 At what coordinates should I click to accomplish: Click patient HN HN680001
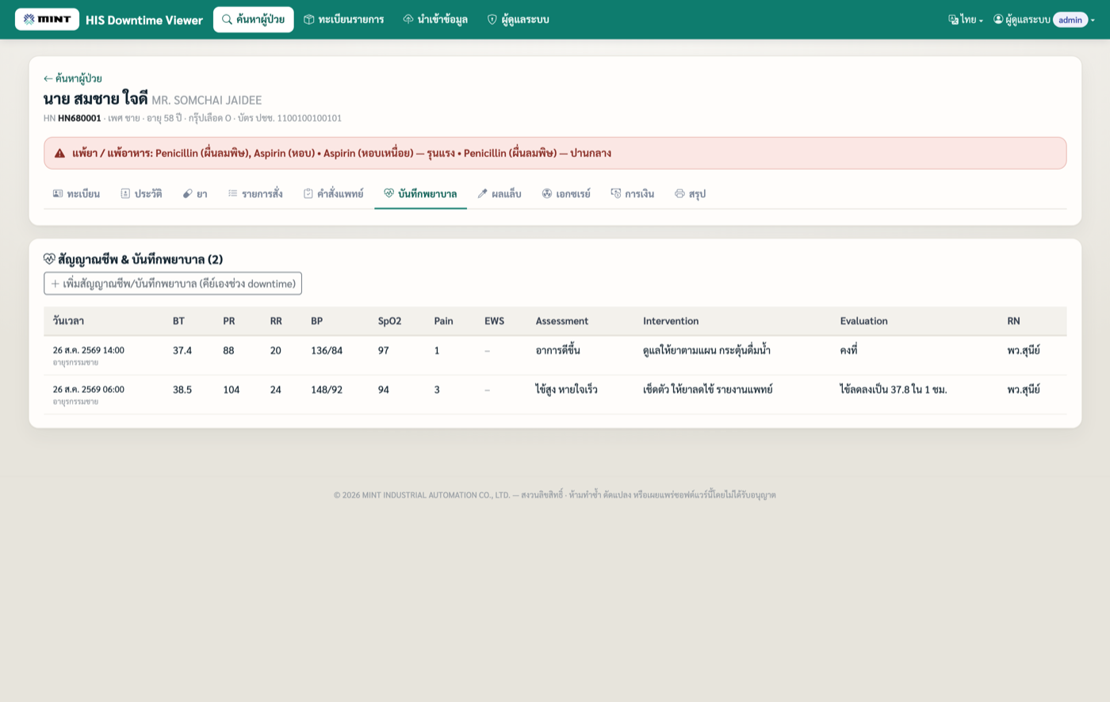pyautogui.click(x=79, y=118)
